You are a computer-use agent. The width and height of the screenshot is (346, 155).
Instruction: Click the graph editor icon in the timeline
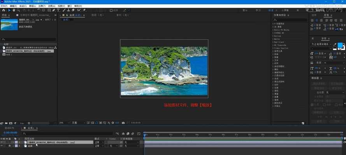click(x=139, y=133)
